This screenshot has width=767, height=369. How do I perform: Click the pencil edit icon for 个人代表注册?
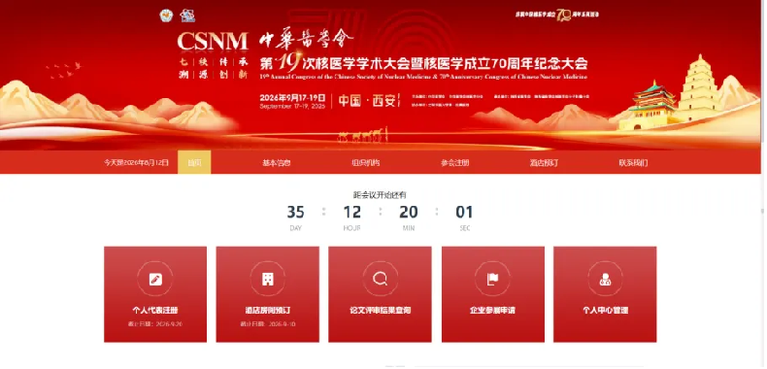(x=155, y=279)
